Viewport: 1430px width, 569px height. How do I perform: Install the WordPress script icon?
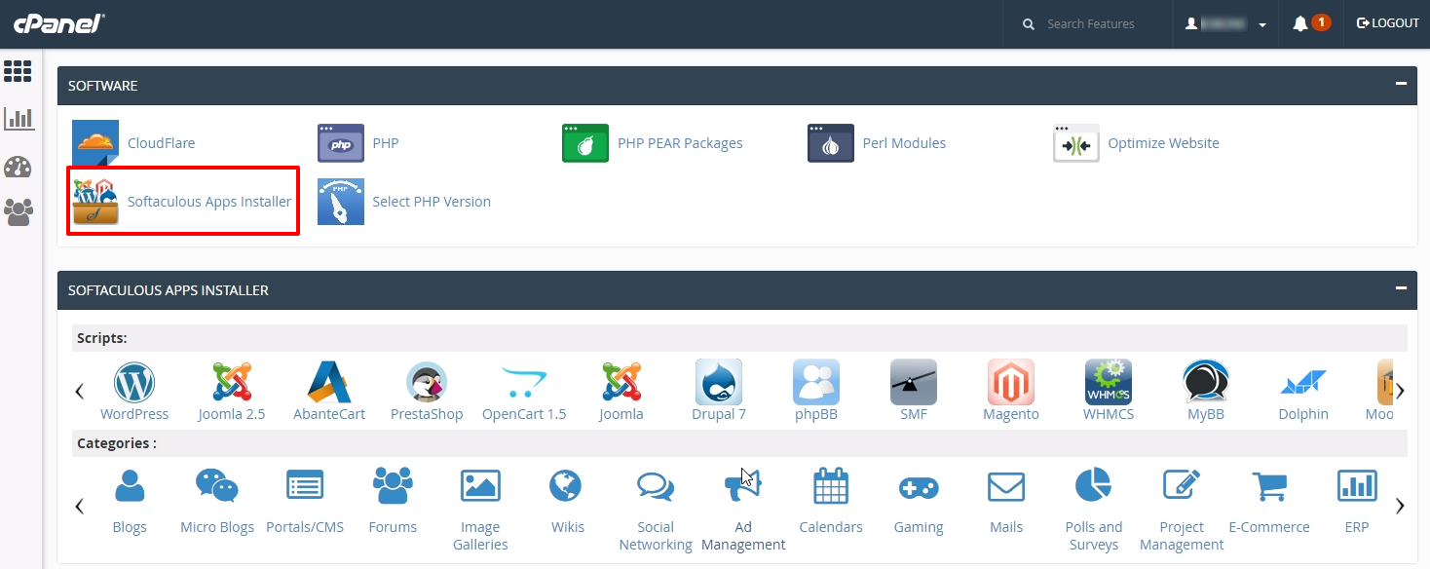134,382
